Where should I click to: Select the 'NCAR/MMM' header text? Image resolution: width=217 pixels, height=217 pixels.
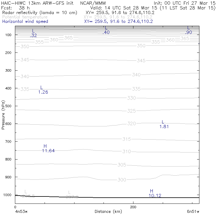93,3
